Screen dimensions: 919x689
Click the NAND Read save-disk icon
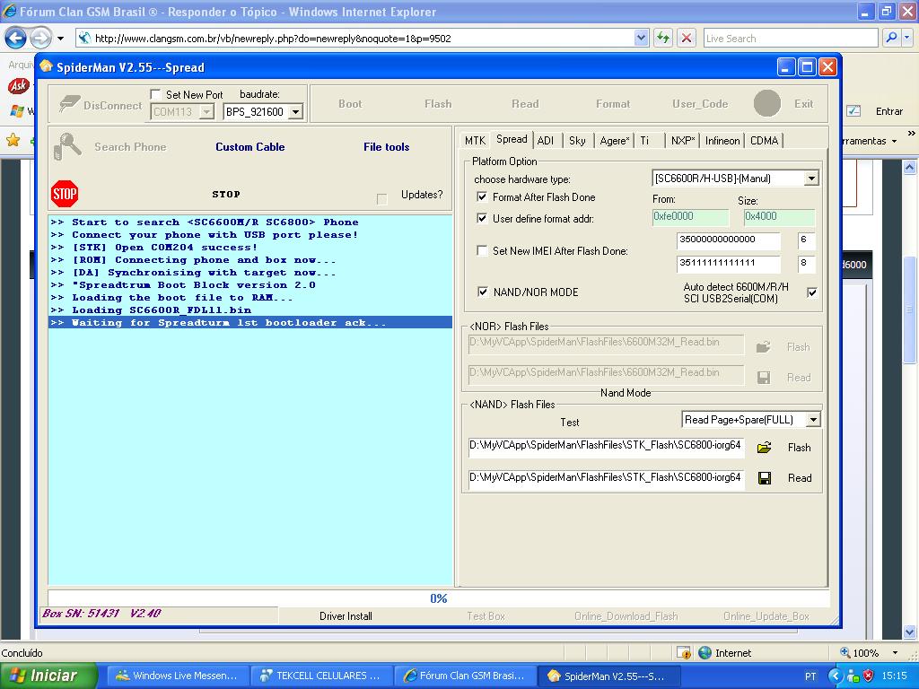[x=765, y=478]
